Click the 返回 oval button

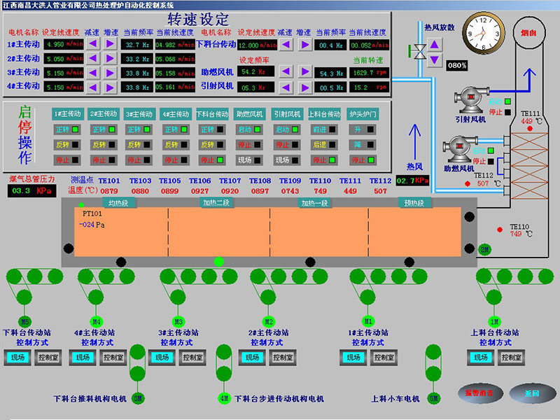[x=531, y=393]
